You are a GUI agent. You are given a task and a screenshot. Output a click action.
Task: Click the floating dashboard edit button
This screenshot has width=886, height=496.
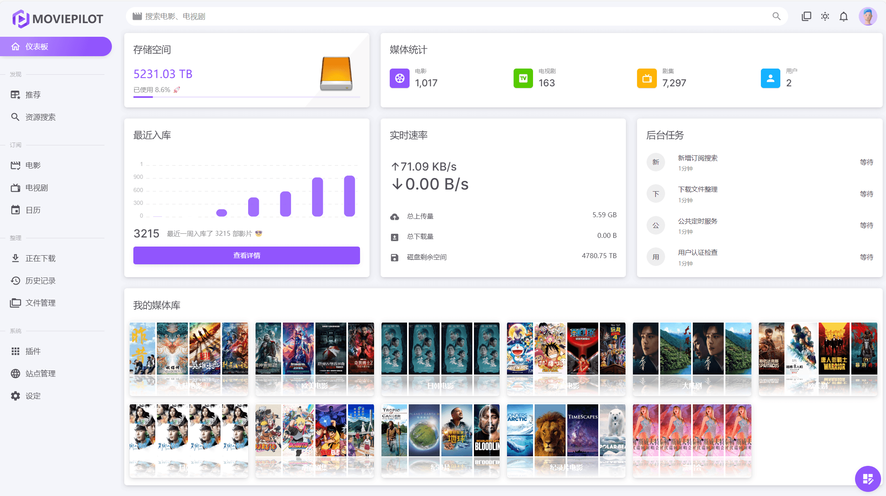(x=868, y=479)
